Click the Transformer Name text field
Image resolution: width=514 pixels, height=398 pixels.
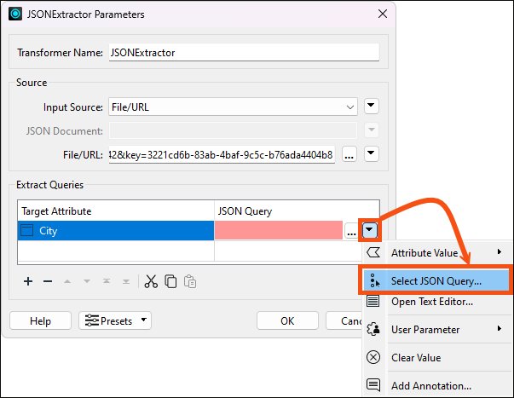tap(243, 53)
